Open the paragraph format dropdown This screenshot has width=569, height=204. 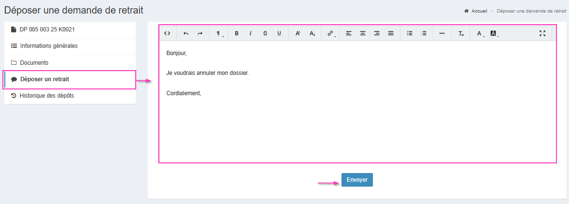pyautogui.click(x=219, y=33)
